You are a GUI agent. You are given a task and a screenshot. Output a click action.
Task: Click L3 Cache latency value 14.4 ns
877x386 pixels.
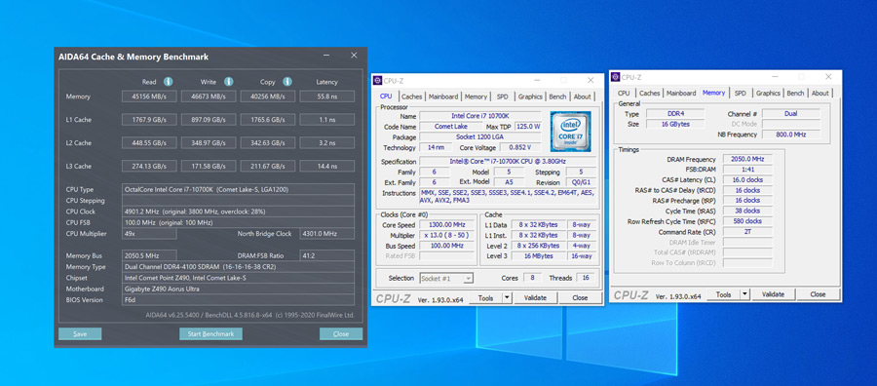pos(326,166)
